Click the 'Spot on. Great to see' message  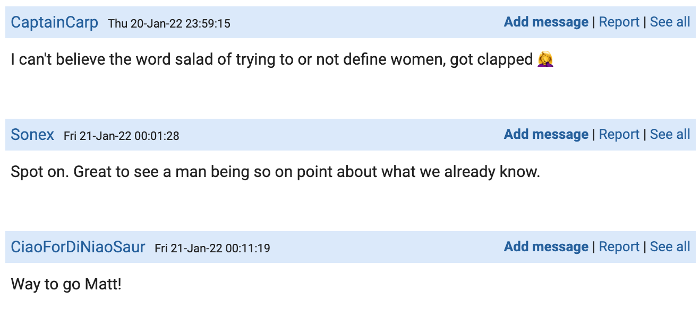point(275,172)
